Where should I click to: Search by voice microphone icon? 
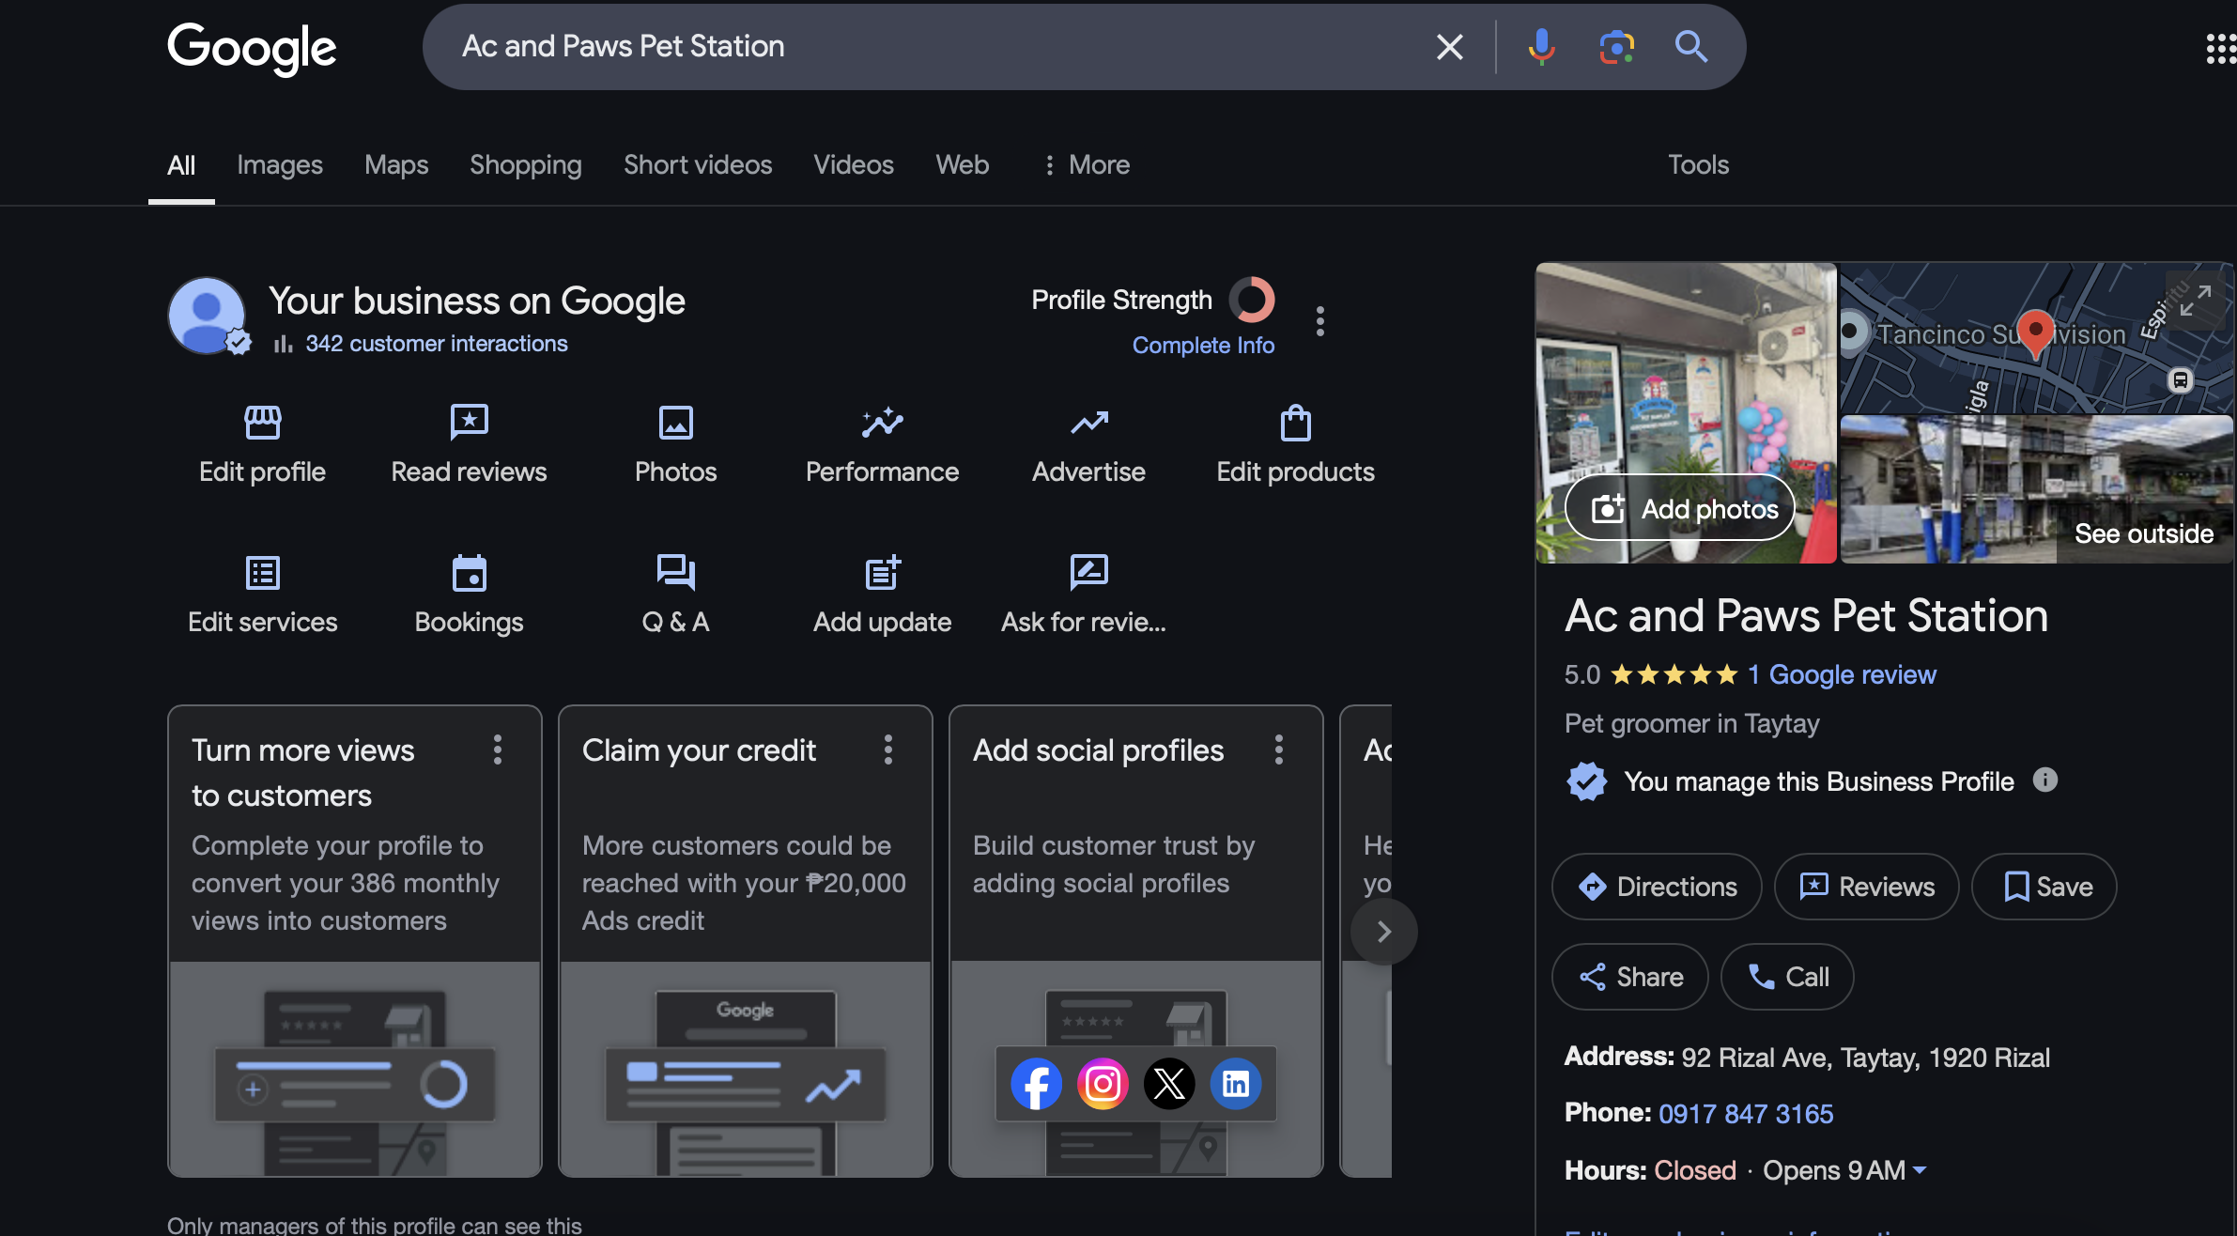coord(1541,46)
